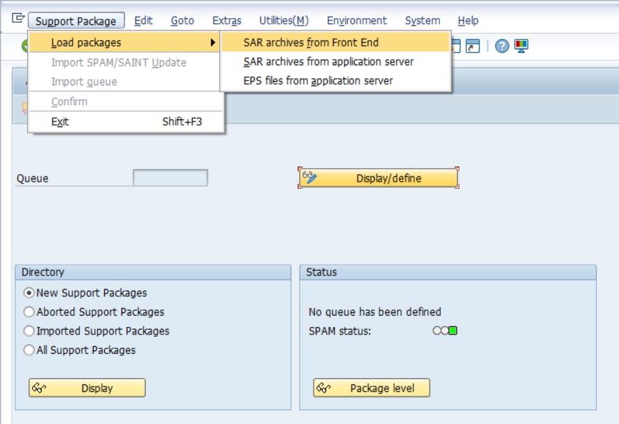Viewport: 619px width, 424px height.
Task: Click the Queue label
Action: pos(33,178)
